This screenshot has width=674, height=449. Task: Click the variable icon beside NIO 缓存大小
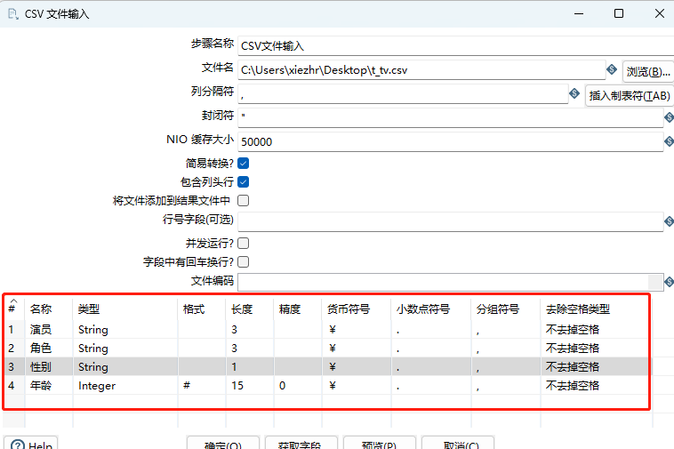[x=669, y=141]
